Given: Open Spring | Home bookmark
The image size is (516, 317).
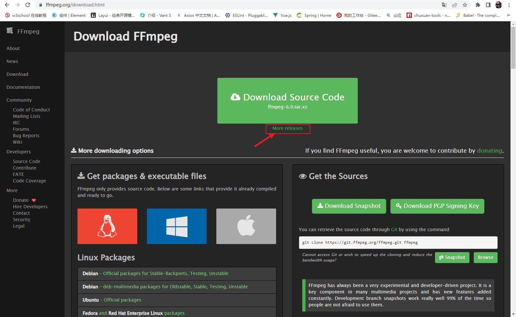Looking at the screenshot, I should tap(314, 15).
